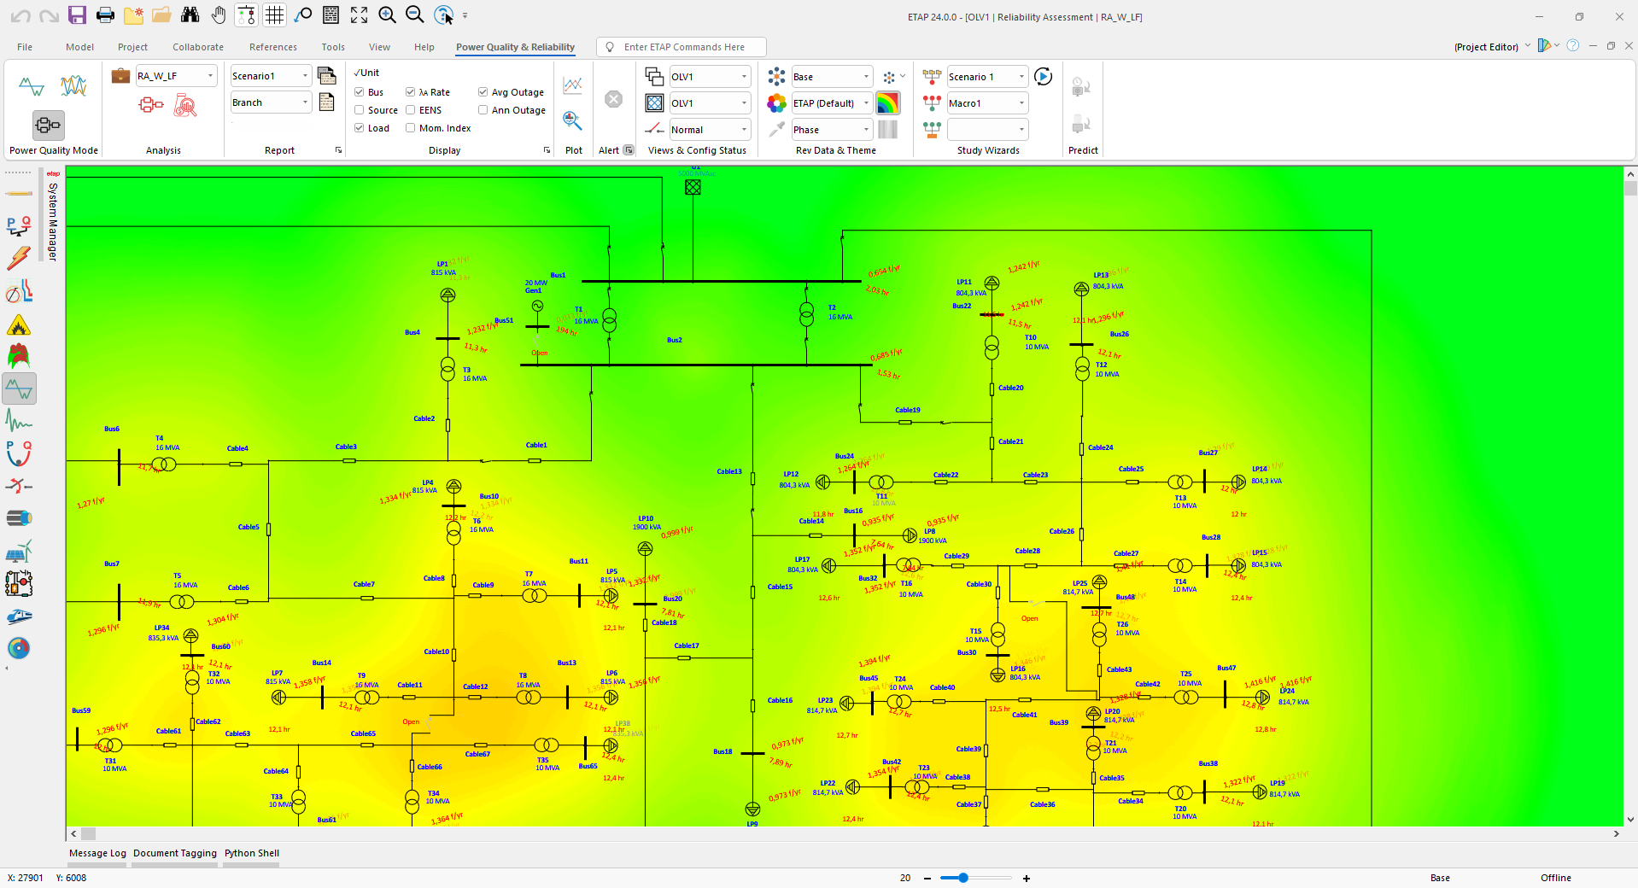Screen dimensions: 1638x888
Task: Run the scenario with the play icon
Action: pyautogui.click(x=1043, y=76)
